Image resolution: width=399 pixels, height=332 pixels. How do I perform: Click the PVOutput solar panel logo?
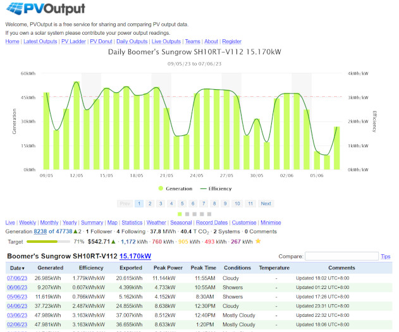pos(46,8)
